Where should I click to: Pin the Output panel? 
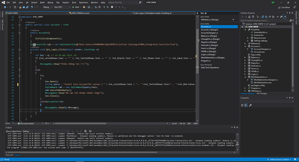pyautogui.click(x=234, y=128)
